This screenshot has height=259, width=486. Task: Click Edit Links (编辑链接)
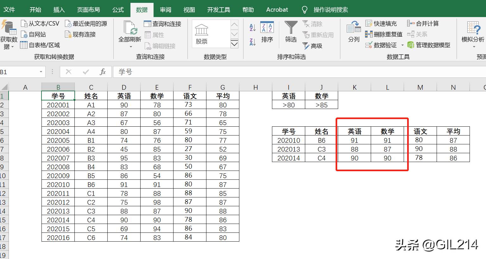point(160,46)
